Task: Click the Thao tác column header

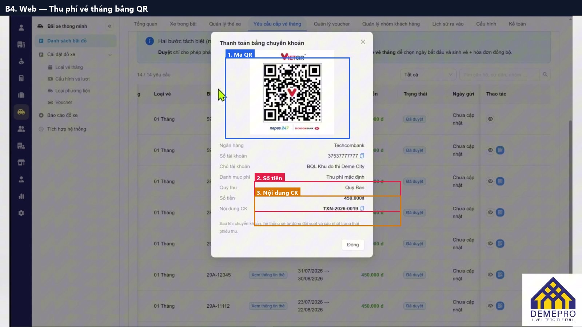Action: [496, 94]
